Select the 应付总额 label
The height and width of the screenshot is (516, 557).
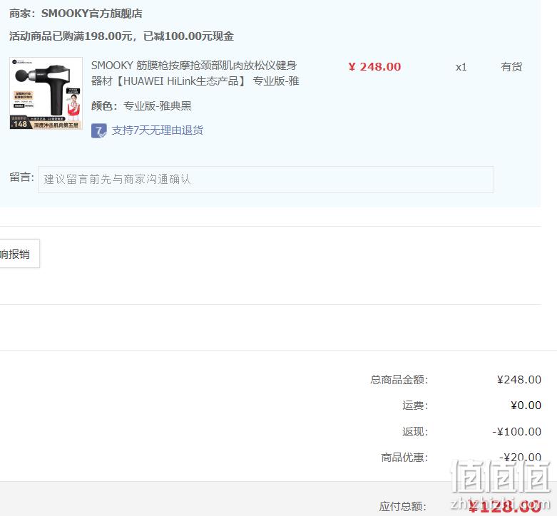point(403,506)
